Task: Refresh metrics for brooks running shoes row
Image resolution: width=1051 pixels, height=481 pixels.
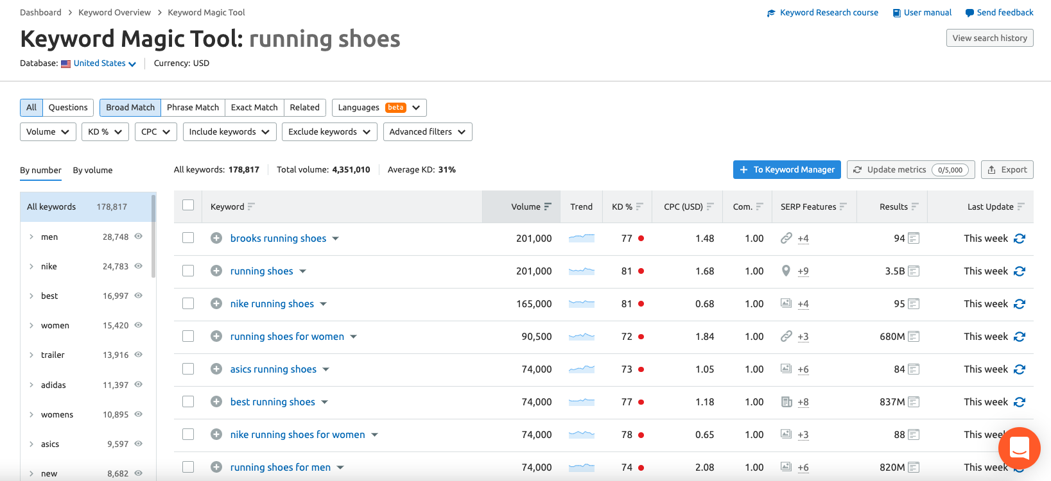Action: (x=1020, y=239)
